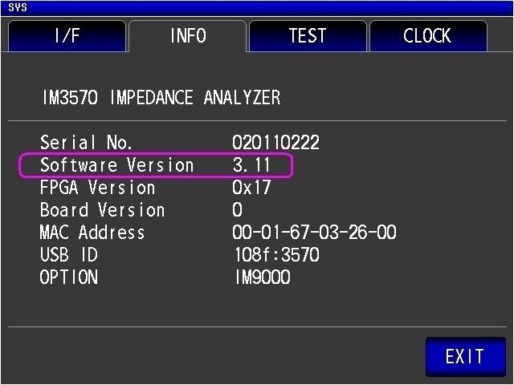Select the 0x17 FPGA version value
Screen dimensions: 514x385
251,188
